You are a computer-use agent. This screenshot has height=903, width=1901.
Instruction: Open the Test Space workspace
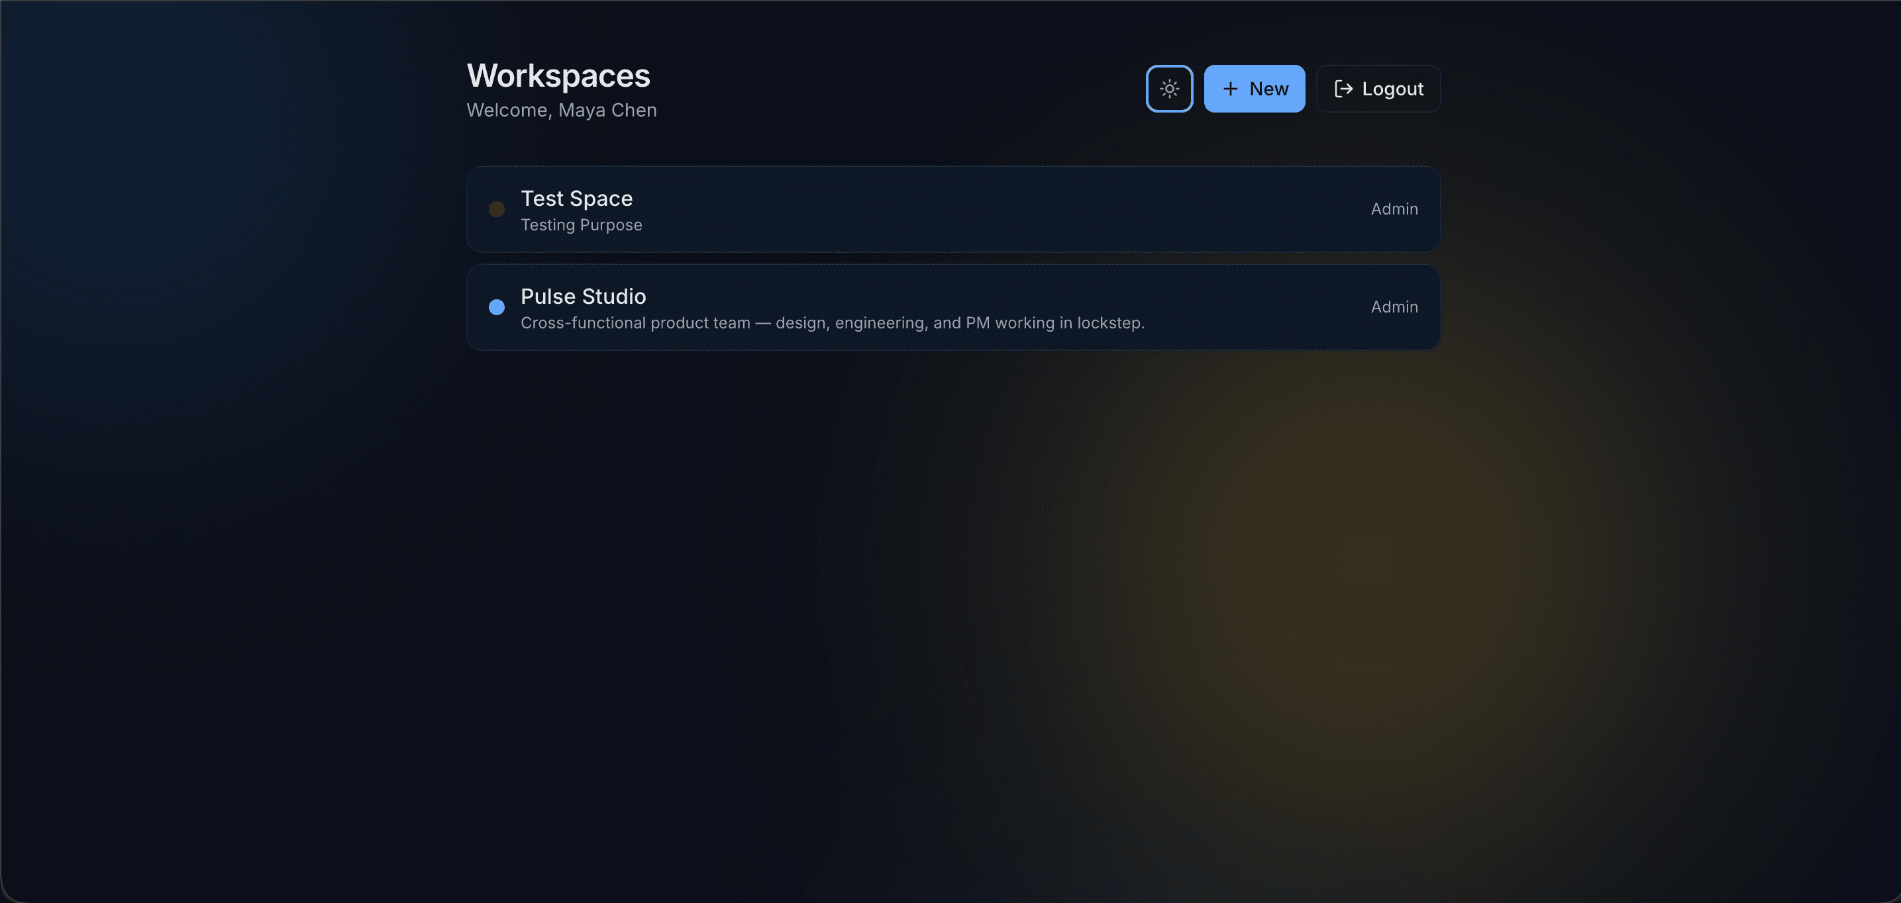[x=952, y=209]
